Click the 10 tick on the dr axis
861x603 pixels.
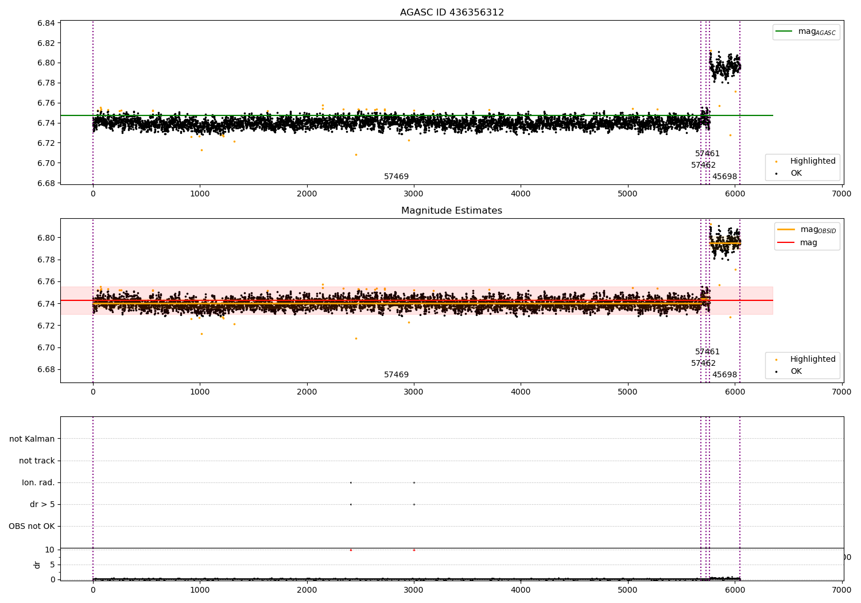[x=50, y=550]
